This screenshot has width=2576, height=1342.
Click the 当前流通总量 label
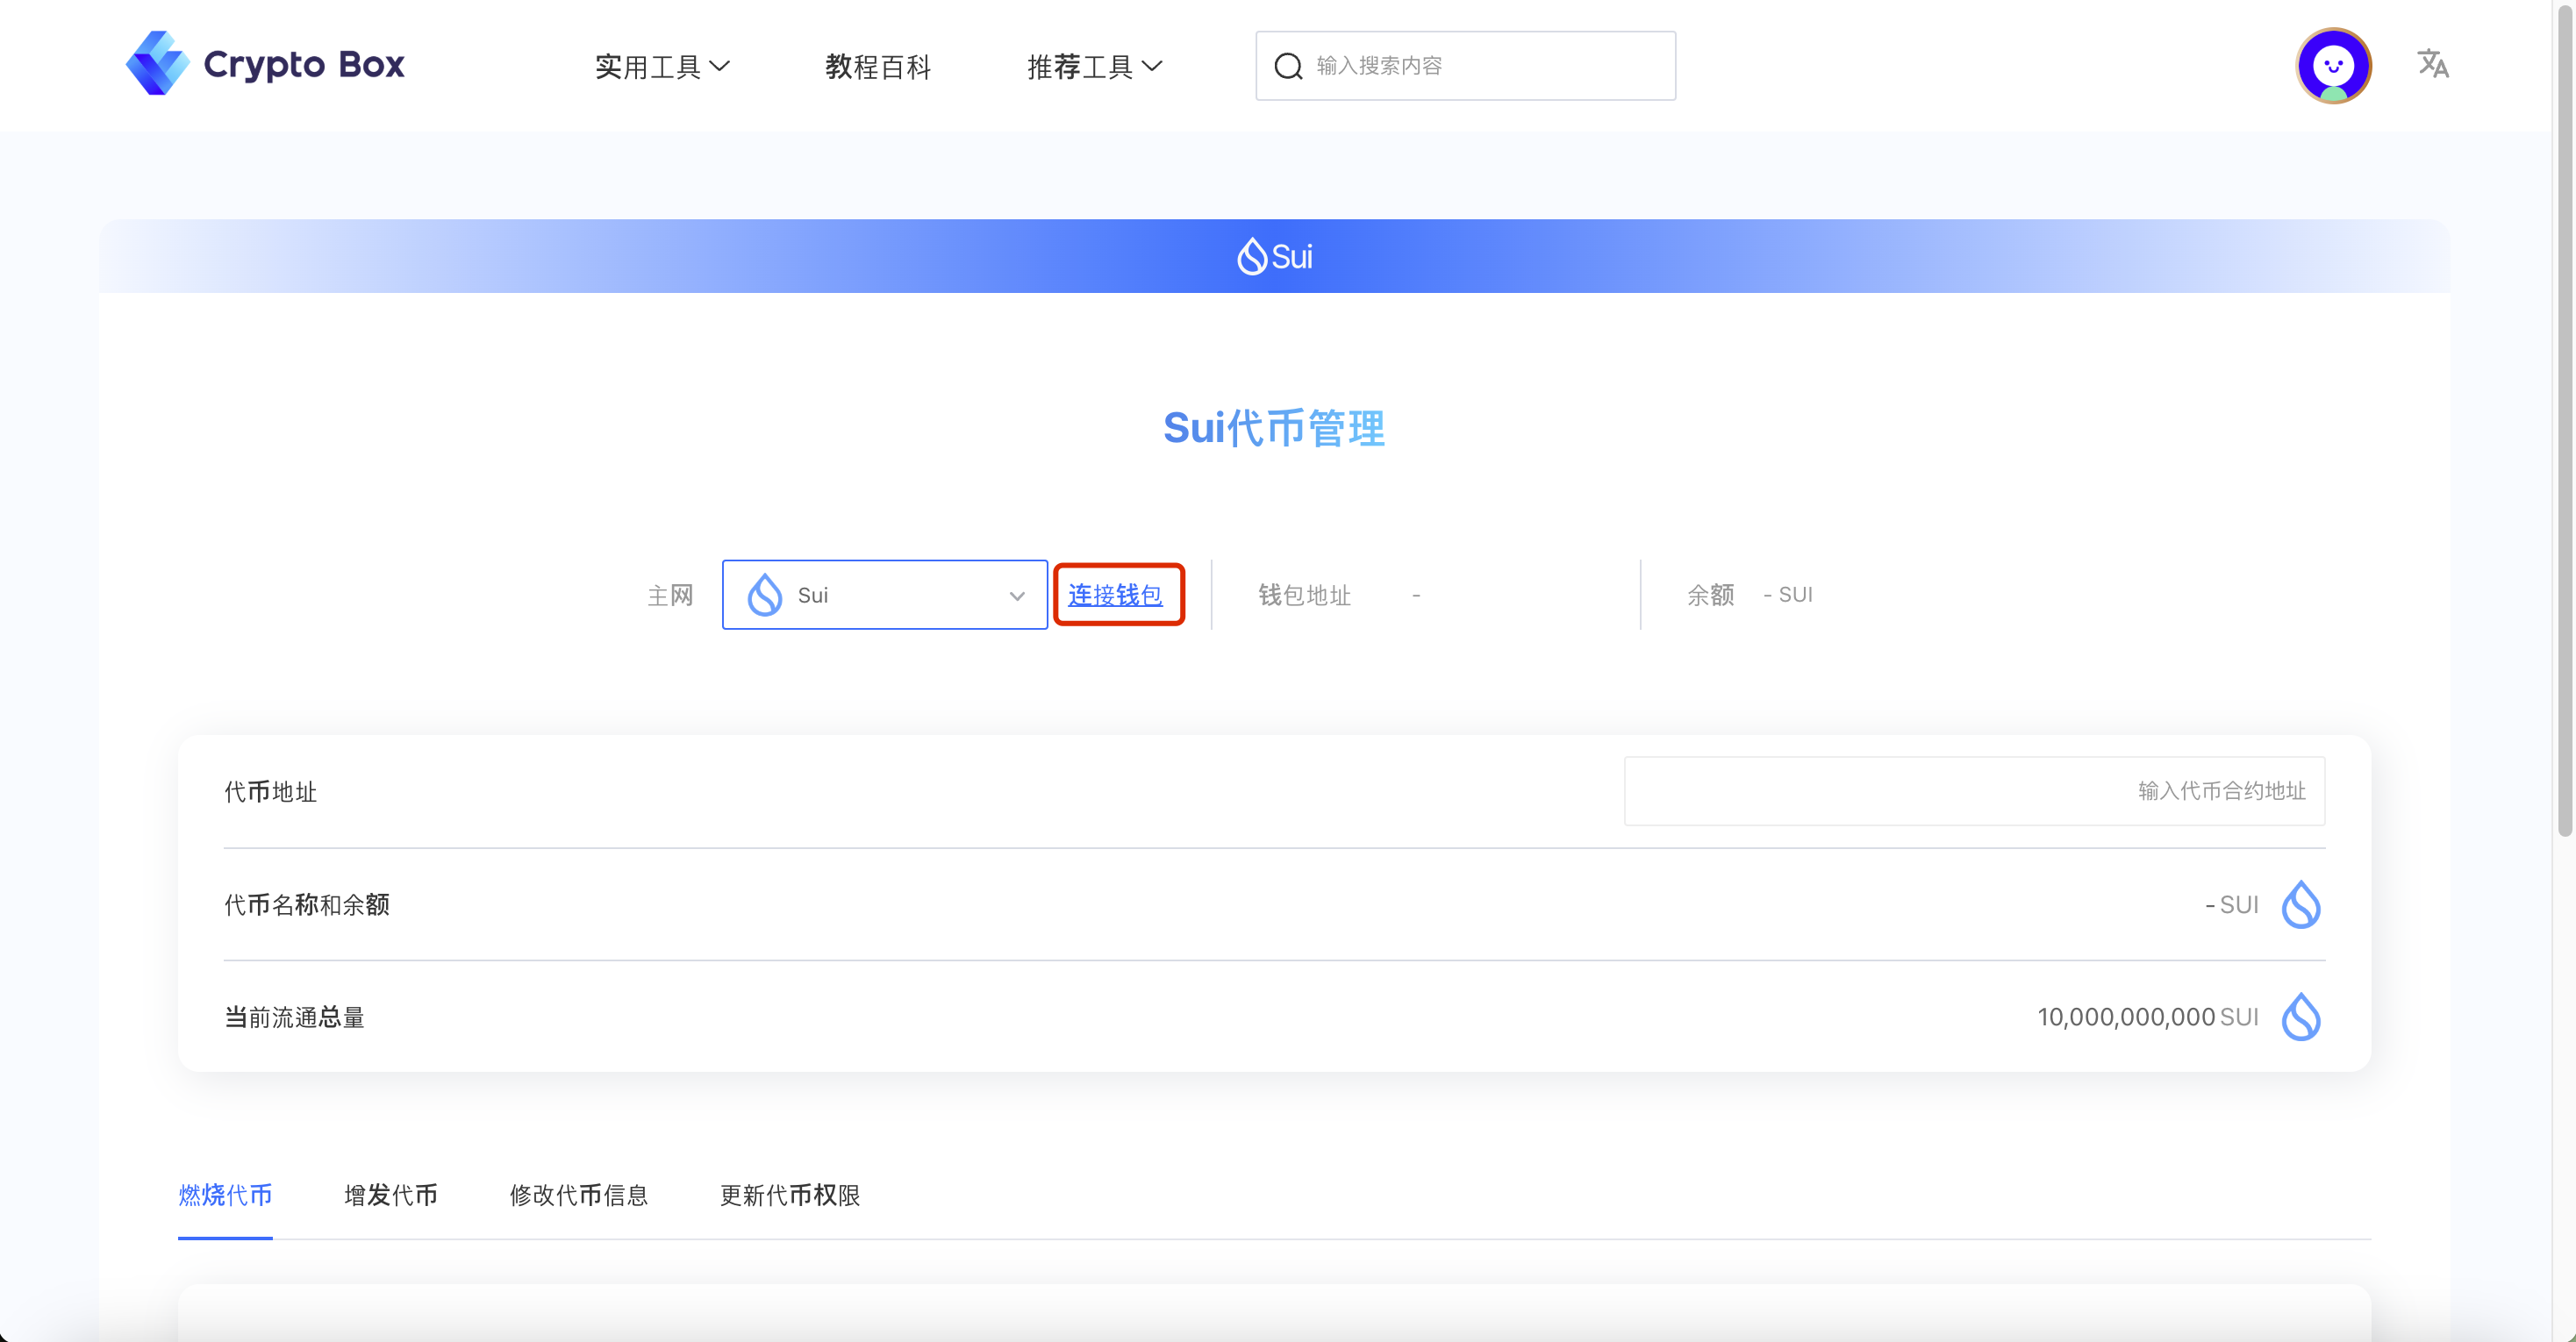(294, 1017)
